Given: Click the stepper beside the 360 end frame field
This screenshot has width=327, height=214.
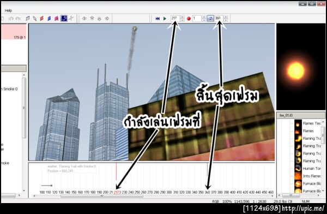Looking at the screenshot, I should 226,19.
